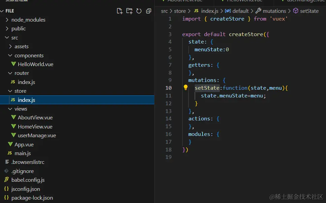The height and width of the screenshot is (203, 326).
Task: Collapse the components folder
Action: [10, 55]
